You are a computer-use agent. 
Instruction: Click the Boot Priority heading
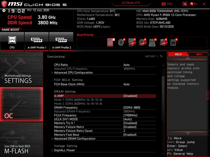pos(85,35)
